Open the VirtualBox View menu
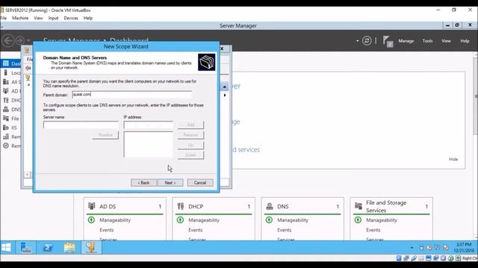The width and height of the screenshot is (478, 268). (x=38, y=18)
